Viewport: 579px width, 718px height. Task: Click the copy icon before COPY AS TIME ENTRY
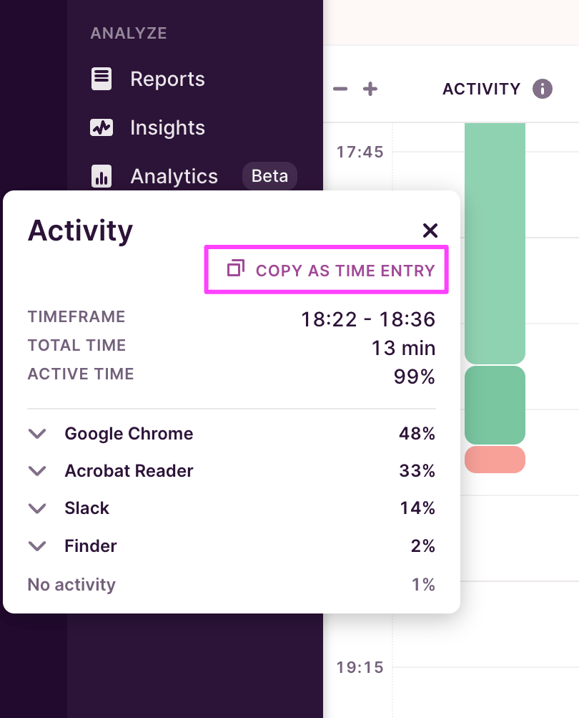tap(236, 269)
